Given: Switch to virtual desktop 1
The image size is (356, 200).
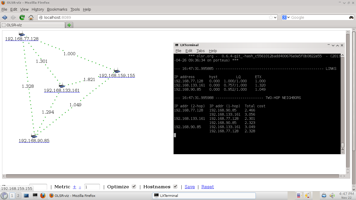Looking at the screenshot, I should 12,196.
